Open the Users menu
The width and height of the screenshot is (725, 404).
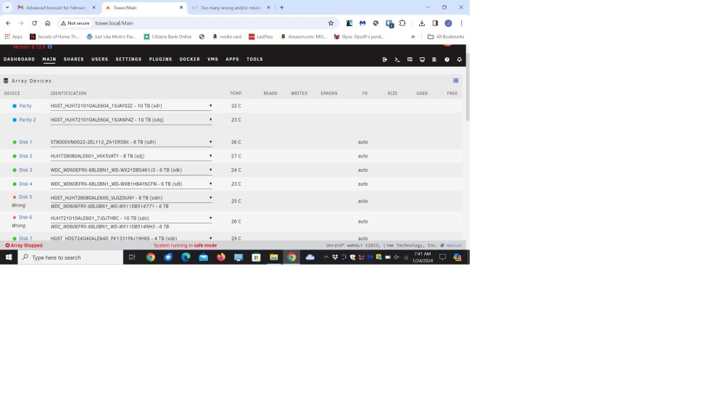point(99,59)
